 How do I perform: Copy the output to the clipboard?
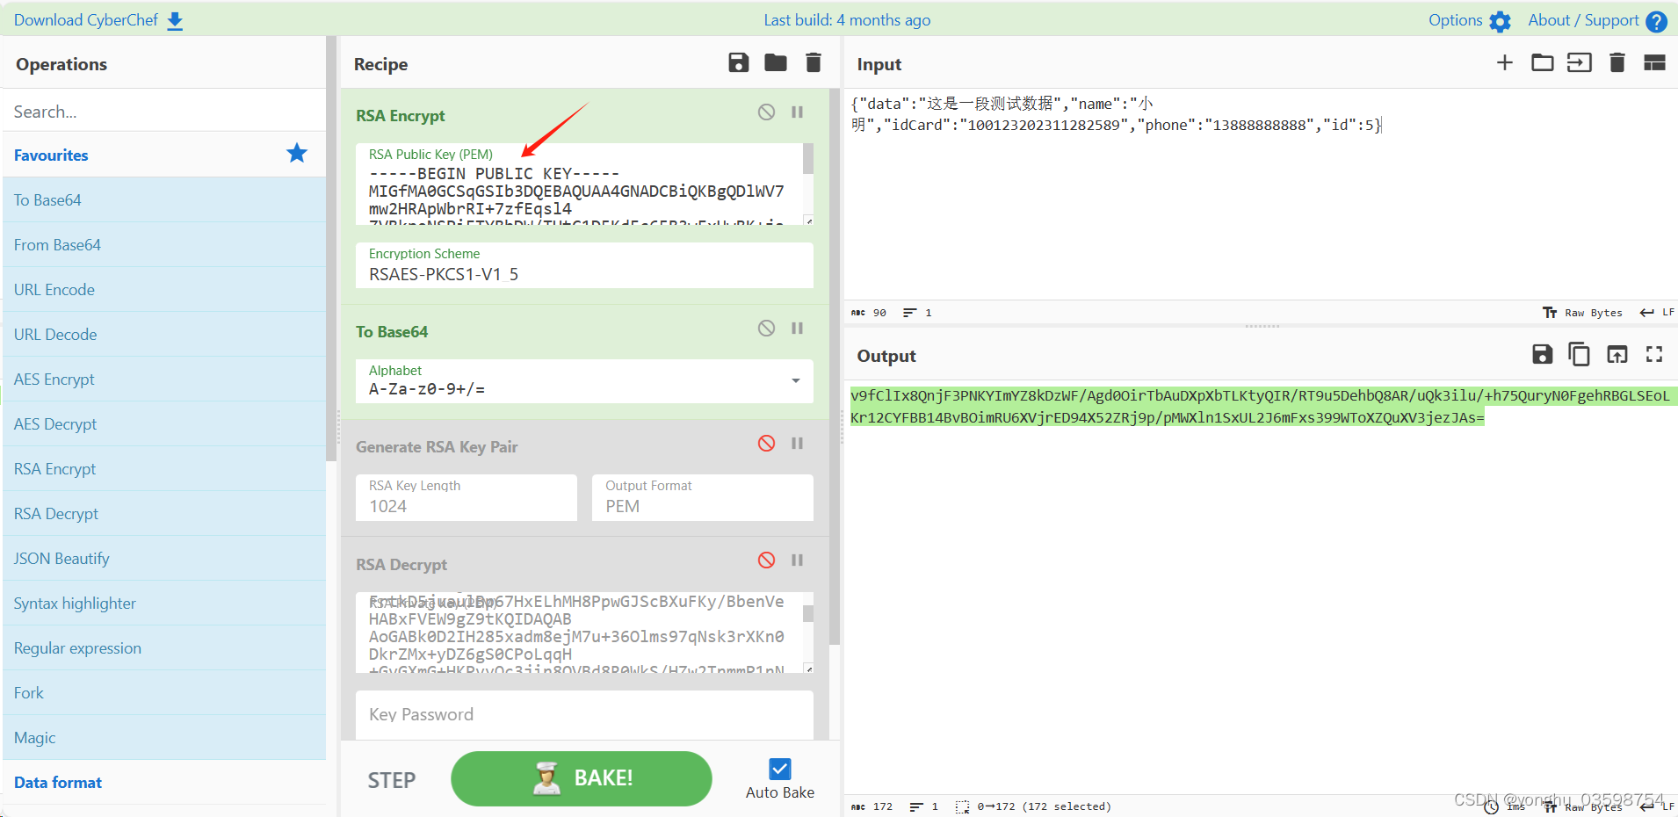point(1579,354)
